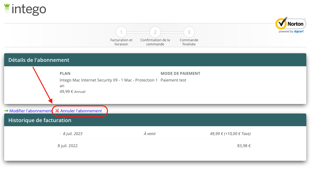
Task: Click the Paiement test value
Action: tap(173, 80)
